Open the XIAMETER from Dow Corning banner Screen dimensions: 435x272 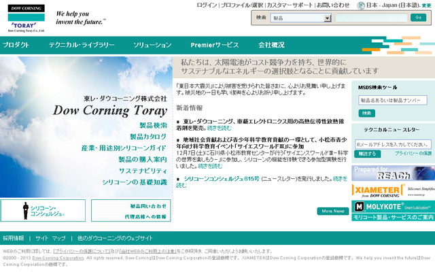pos(393,190)
